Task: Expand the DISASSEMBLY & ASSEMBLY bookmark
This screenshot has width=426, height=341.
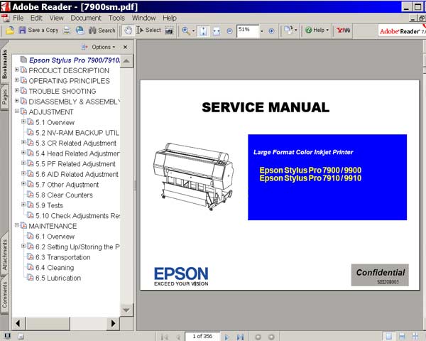Action: pos(17,101)
